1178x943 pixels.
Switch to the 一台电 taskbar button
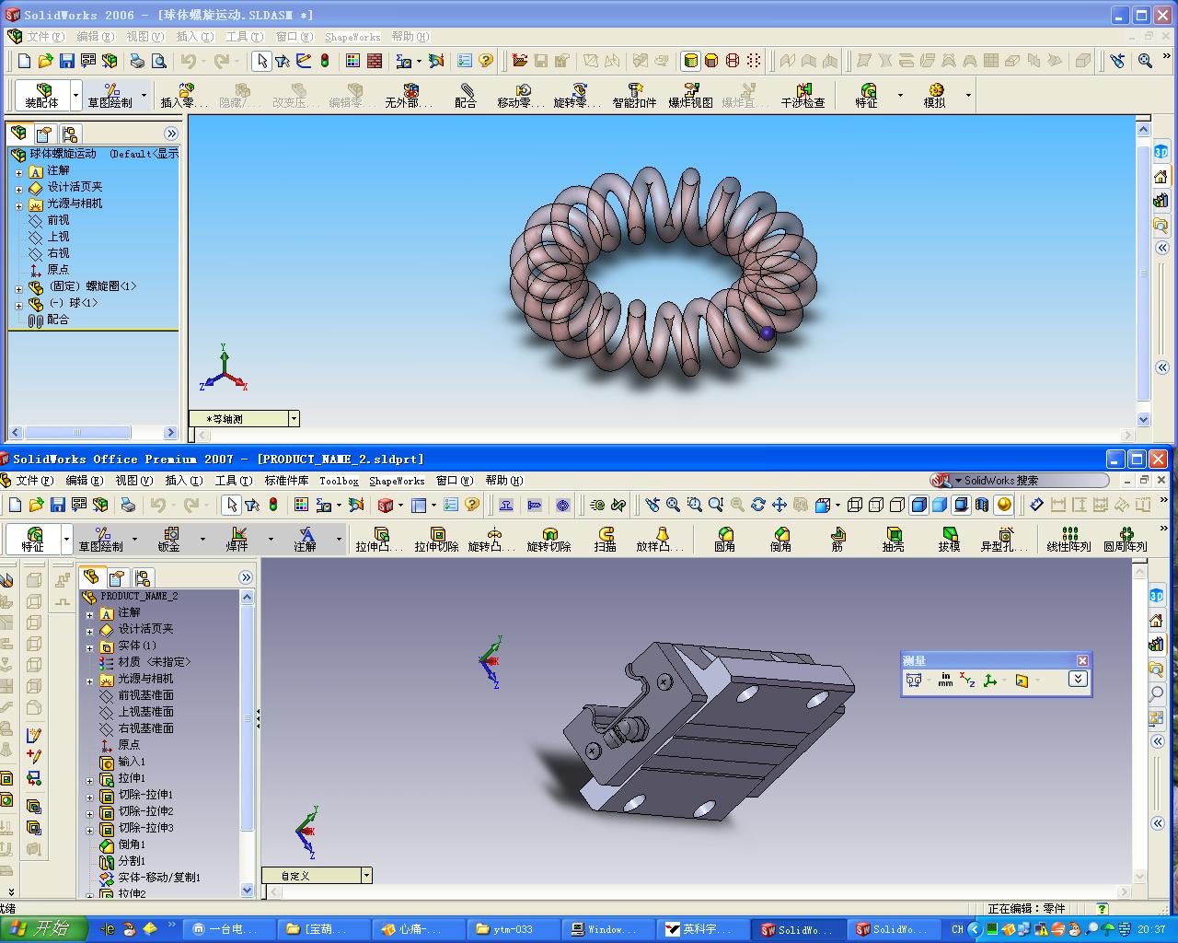point(230,929)
